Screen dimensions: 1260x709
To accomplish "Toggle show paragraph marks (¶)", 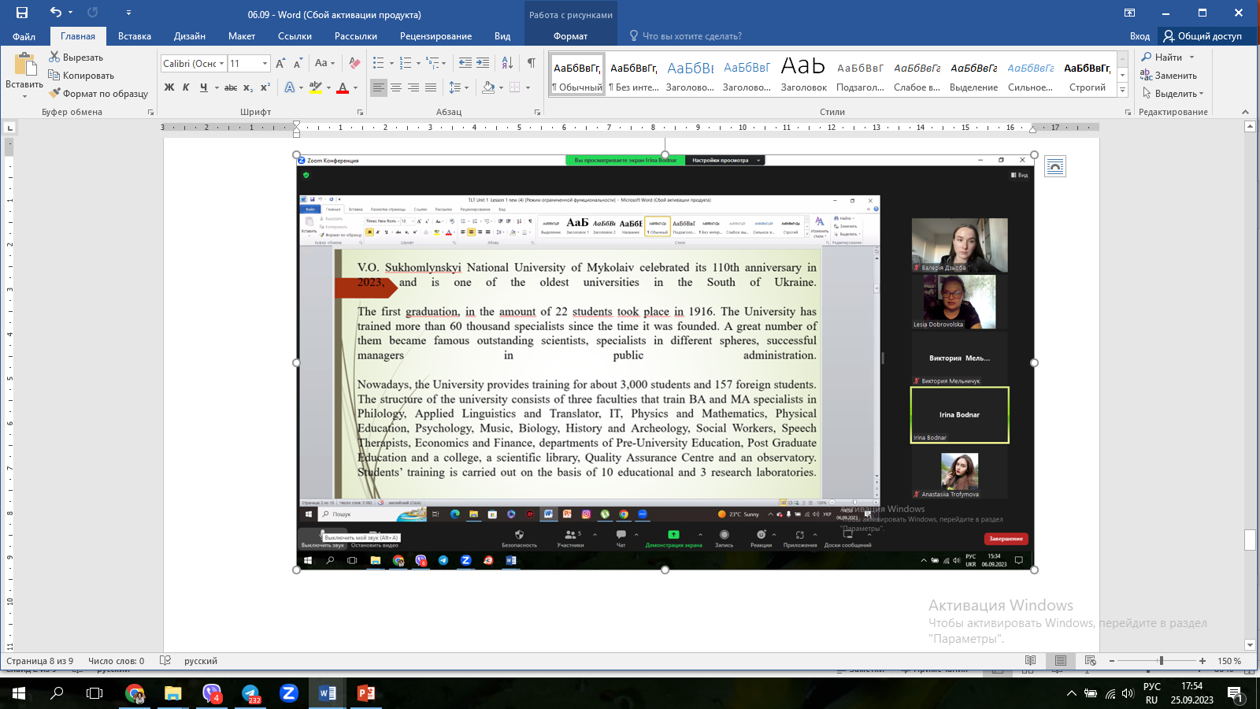I will click(532, 63).
